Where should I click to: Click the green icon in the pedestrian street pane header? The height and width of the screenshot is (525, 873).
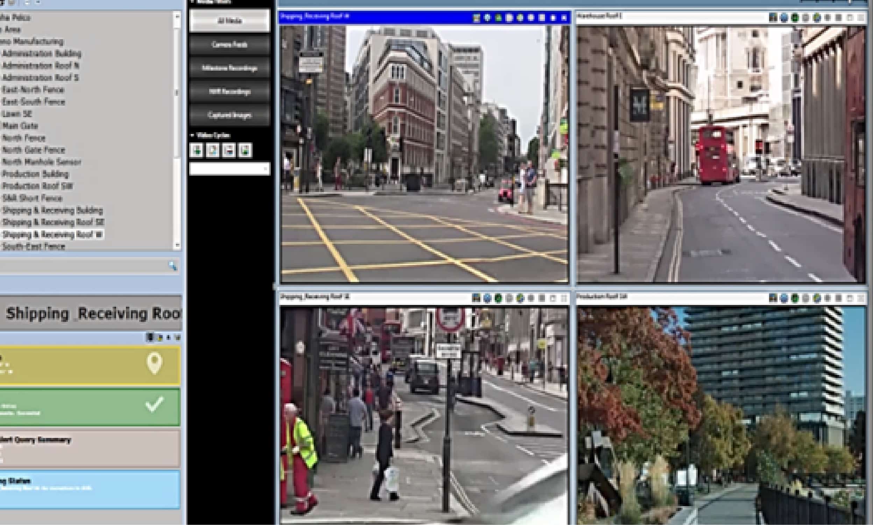(498, 298)
